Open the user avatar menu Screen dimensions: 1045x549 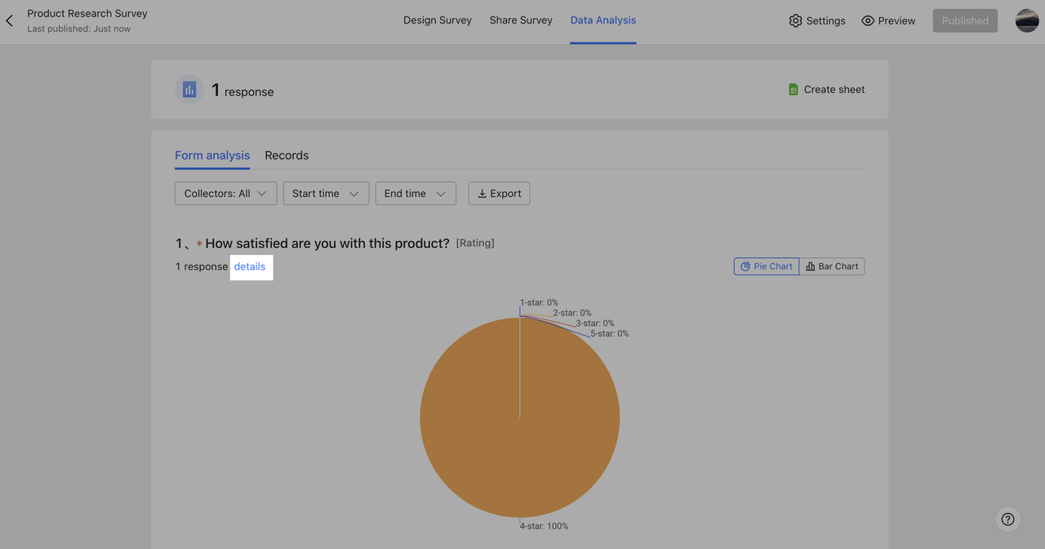pyautogui.click(x=1027, y=20)
